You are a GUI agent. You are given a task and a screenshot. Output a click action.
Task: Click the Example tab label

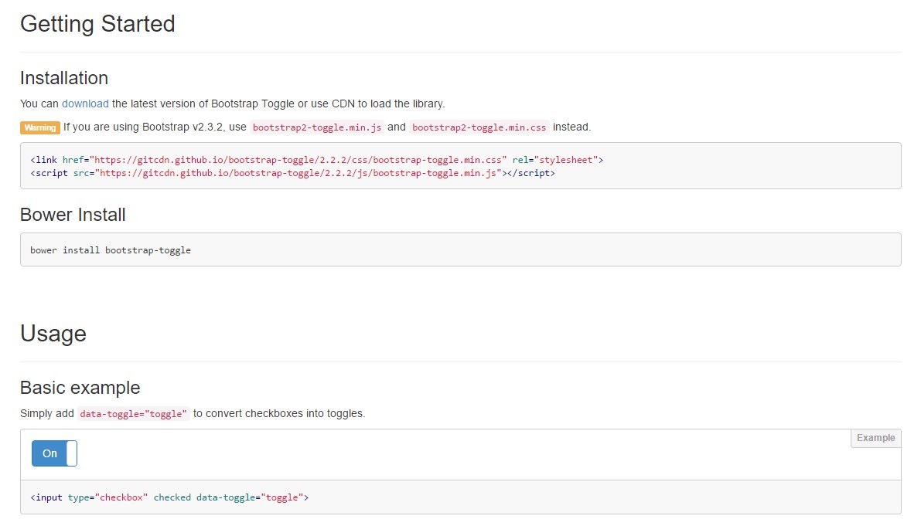(x=875, y=438)
